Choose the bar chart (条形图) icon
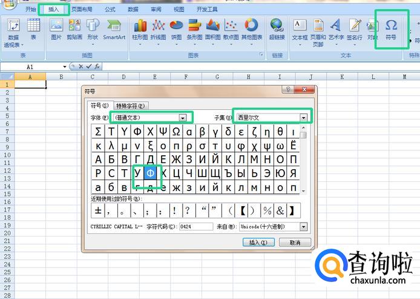The height and width of the screenshot is (299, 420). point(194,31)
